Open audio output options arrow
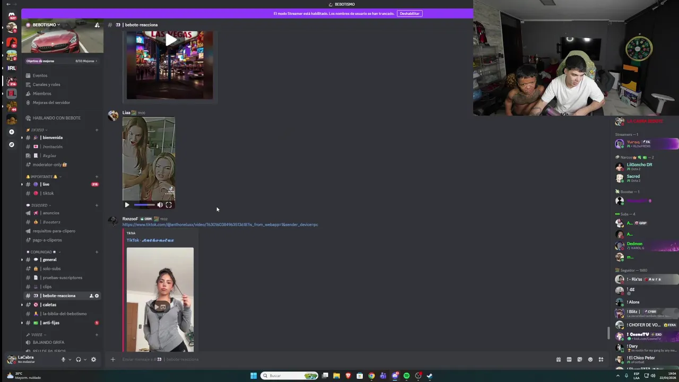679x382 pixels. pos(85,360)
